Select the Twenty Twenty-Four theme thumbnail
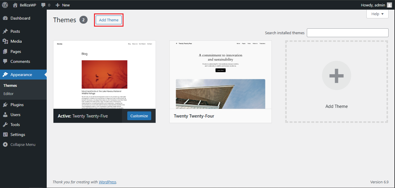 point(220,75)
